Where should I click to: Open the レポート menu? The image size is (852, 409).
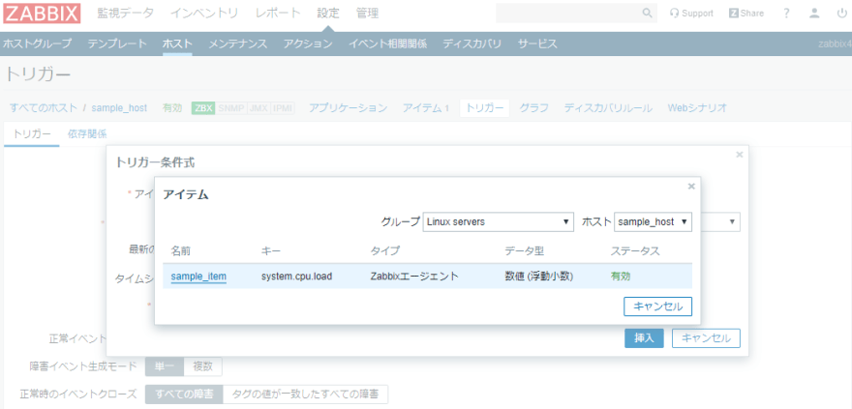[278, 13]
